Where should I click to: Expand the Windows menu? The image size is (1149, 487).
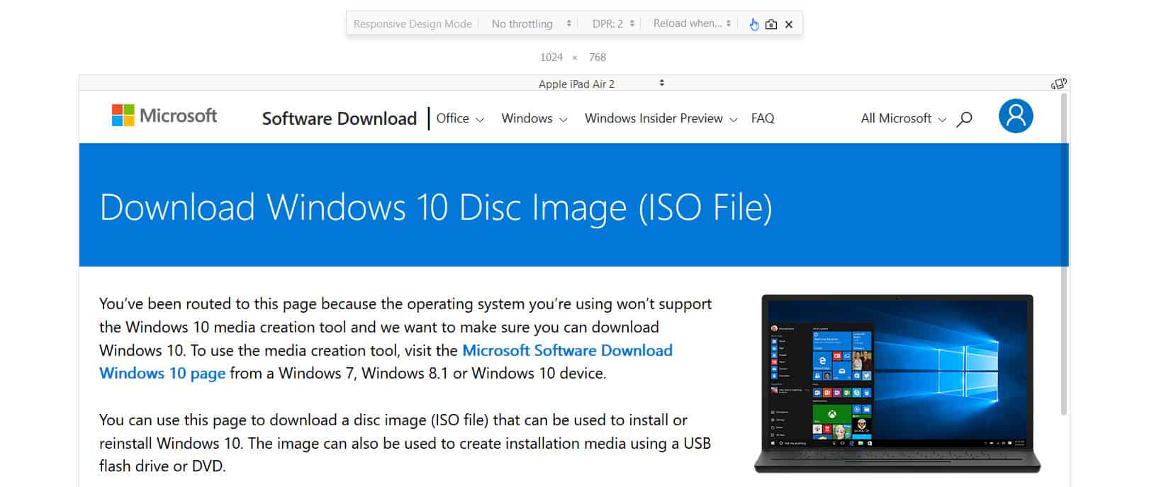click(534, 118)
